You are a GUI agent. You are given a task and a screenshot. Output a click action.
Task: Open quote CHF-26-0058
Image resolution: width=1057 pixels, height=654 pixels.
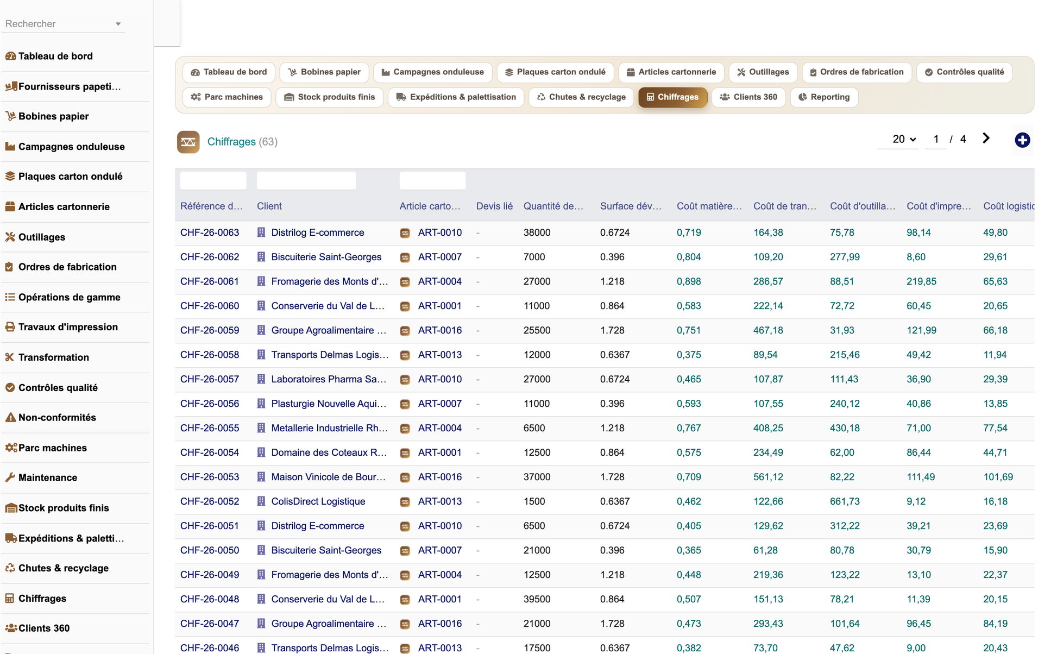pos(210,355)
